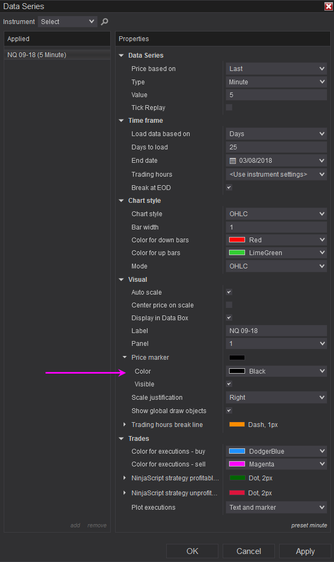Viewport: 334px width, 562px height.
Task: Toggle Show global draw objects checkbox
Action: (x=229, y=411)
